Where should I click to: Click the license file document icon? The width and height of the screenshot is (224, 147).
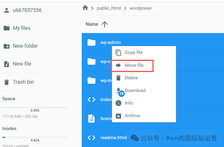click(91, 119)
